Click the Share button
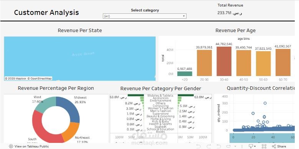 click(279, 146)
